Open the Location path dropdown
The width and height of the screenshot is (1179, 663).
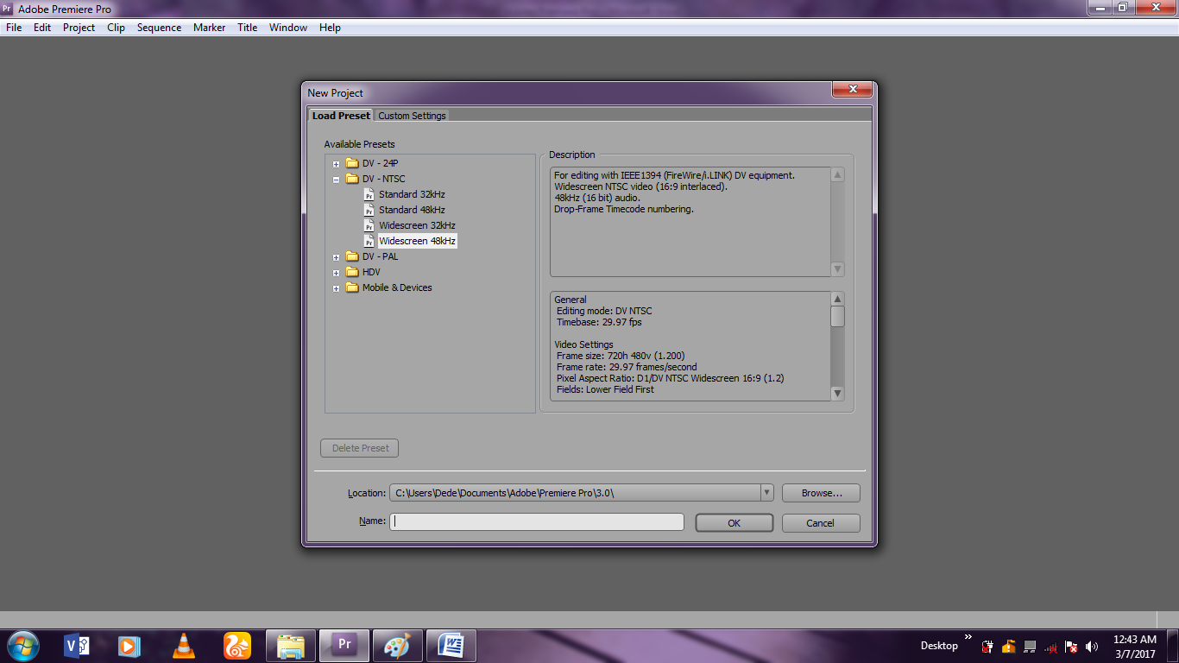(766, 493)
